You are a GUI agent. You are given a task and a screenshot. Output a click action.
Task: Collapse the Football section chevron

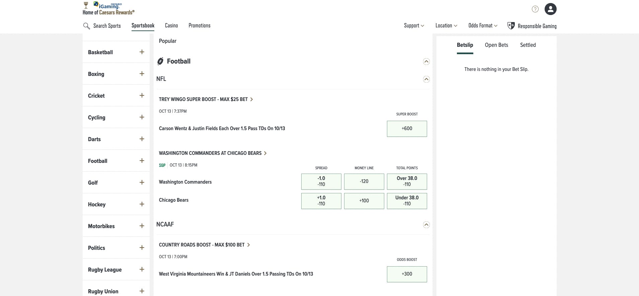pos(426,62)
